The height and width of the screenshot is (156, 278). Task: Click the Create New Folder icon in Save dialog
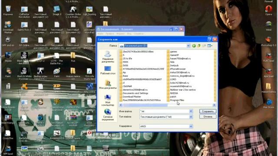[204, 46]
